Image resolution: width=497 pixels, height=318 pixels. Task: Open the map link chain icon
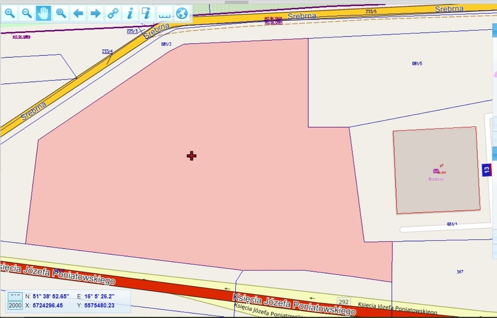[x=113, y=13]
